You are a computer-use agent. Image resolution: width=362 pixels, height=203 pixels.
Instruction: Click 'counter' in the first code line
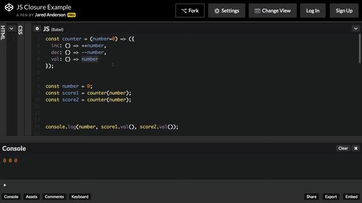pos(72,39)
